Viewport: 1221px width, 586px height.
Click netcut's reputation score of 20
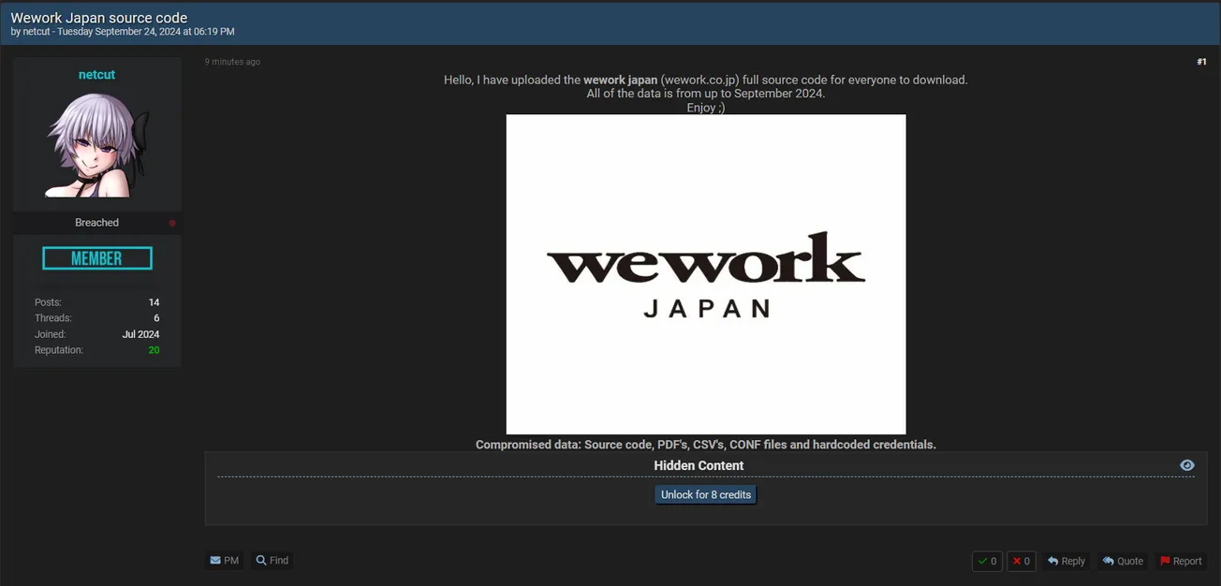154,350
